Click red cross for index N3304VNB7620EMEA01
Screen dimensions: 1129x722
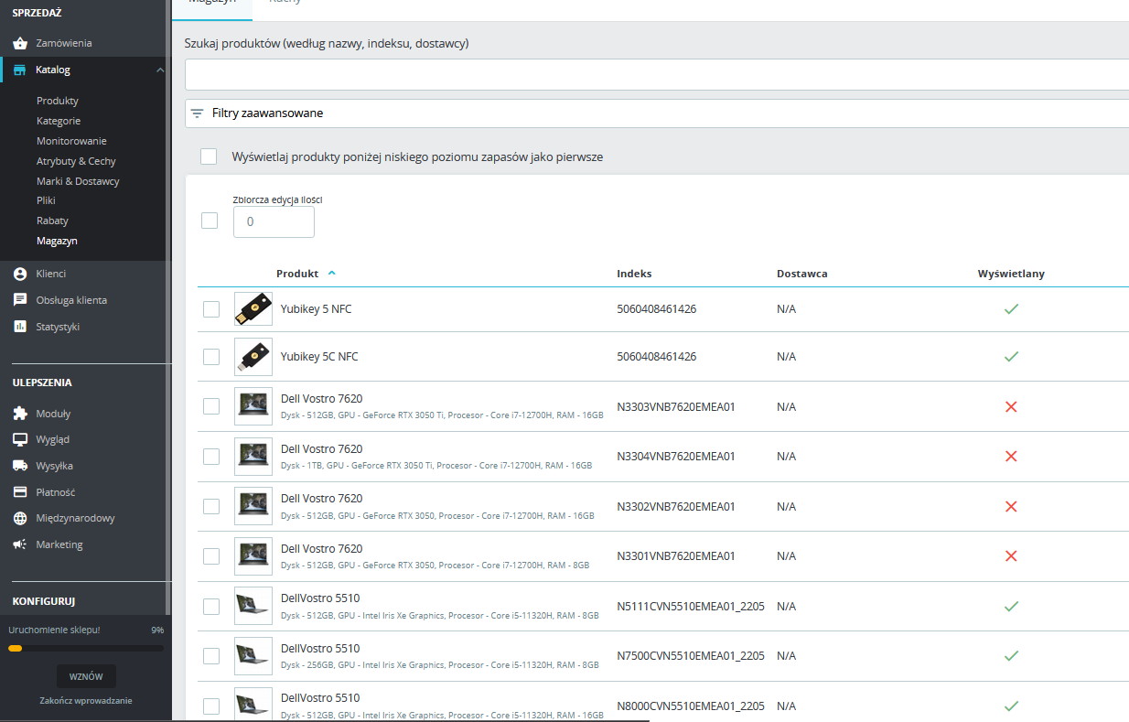[x=1011, y=456]
